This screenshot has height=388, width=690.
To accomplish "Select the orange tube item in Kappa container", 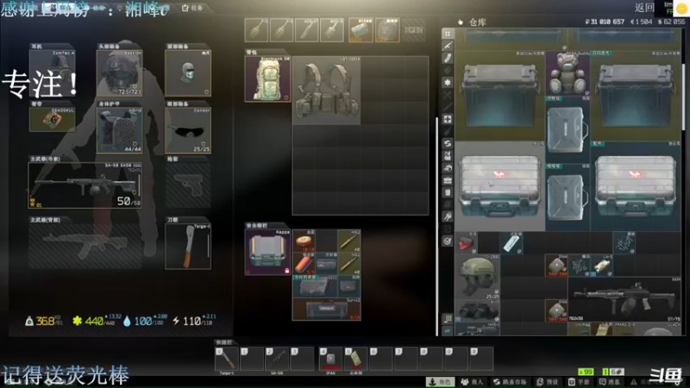I will [304, 264].
